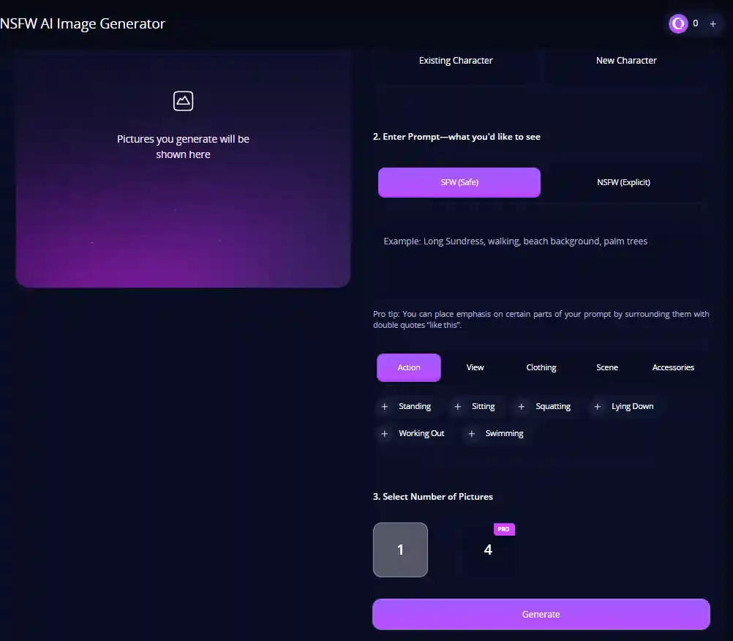
Task: Open the View category tab
Action: (x=475, y=367)
